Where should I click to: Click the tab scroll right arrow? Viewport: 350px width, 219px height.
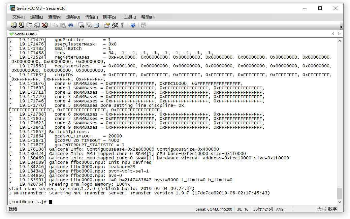point(339,33)
